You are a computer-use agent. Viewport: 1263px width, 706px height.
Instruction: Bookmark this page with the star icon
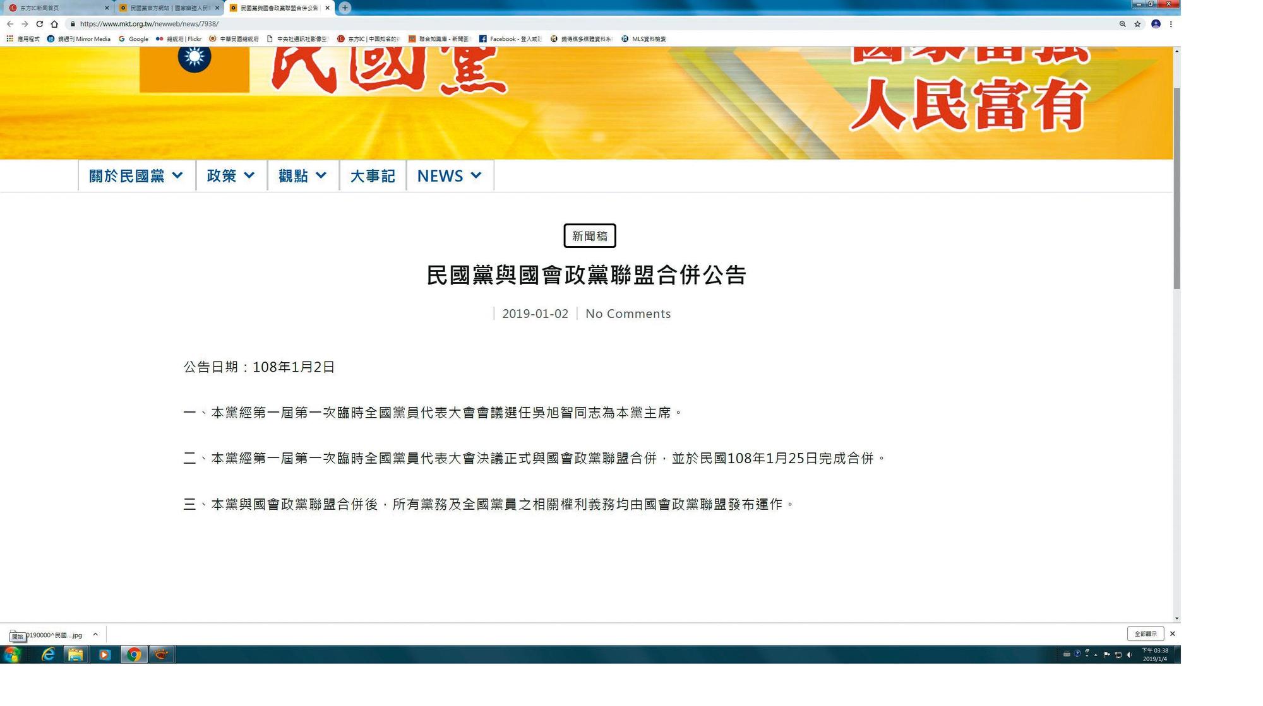tap(1138, 24)
